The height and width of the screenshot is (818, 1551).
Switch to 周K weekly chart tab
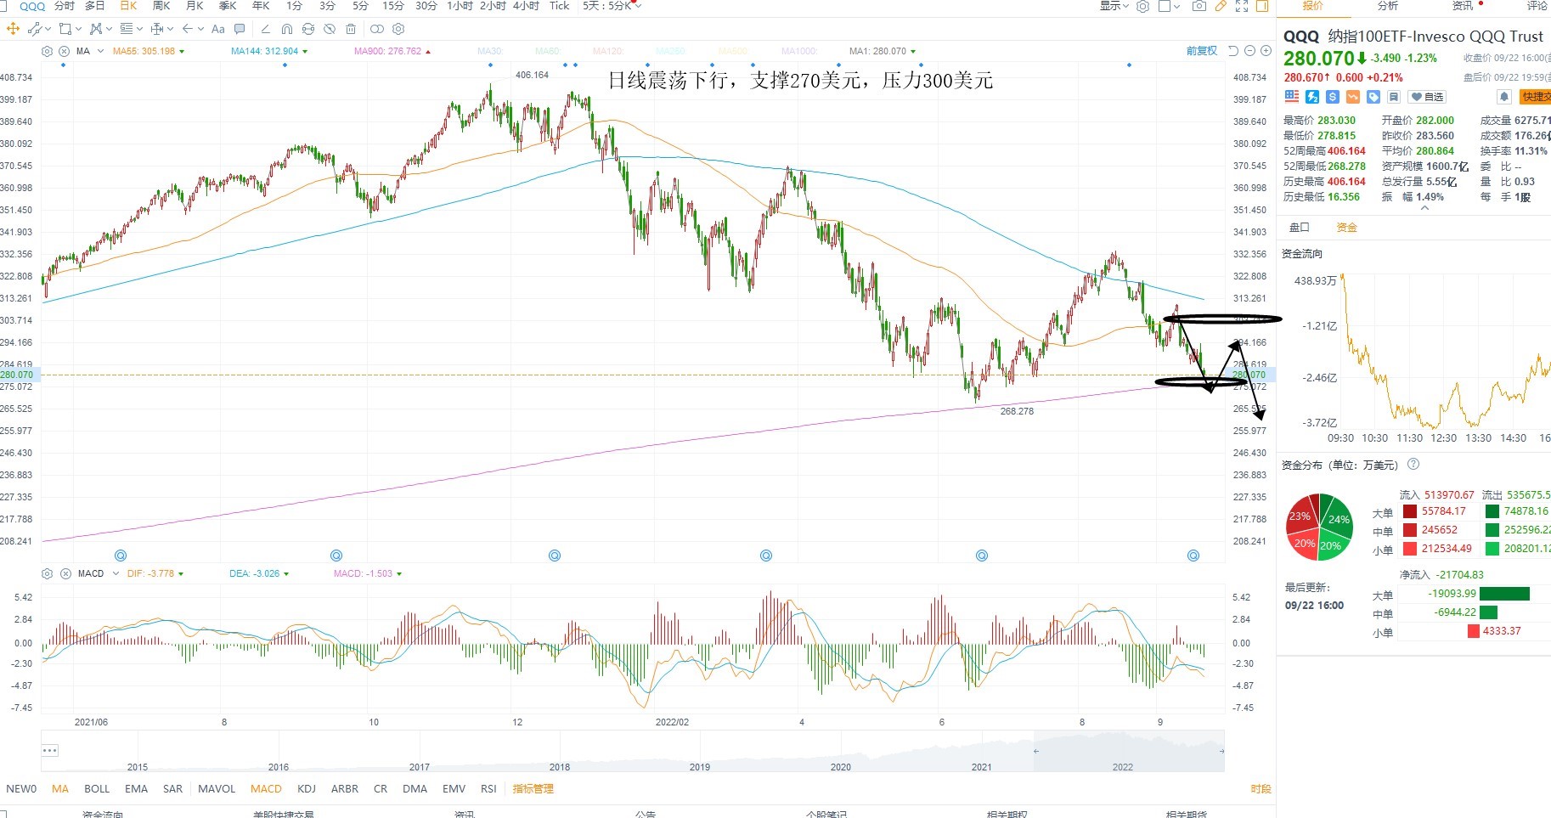(x=161, y=6)
